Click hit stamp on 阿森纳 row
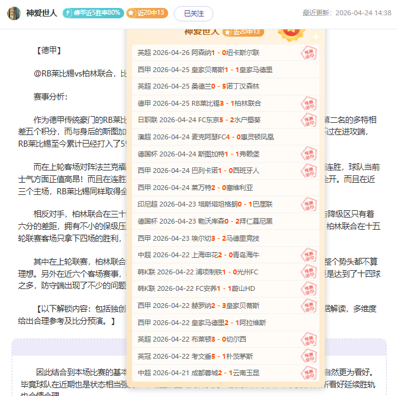The height and width of the screenshot is (396, 397). 309,53
